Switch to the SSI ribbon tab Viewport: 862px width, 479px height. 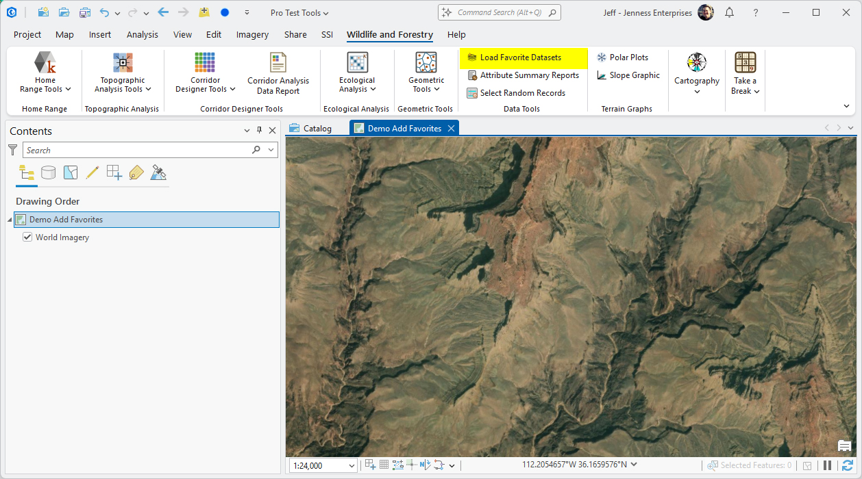tap(327, 34)
